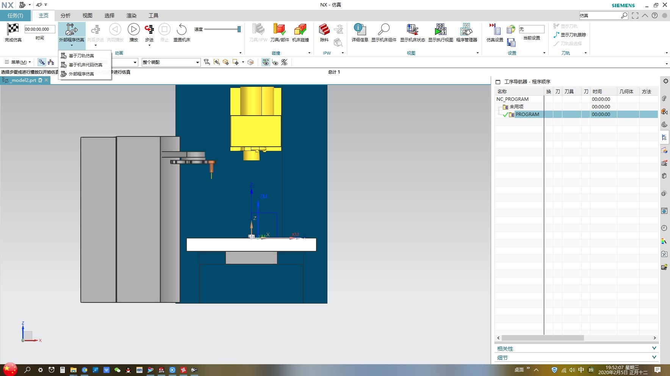Expand the 相关性 panel section
Viewport: 670px width, 376px height.
pos(576,348)
